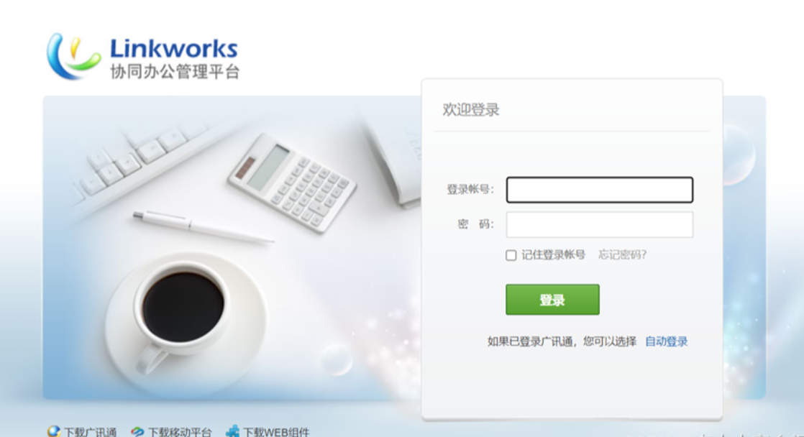
Task: Open the 忘记密码? link
Action: tap(622, 254)
